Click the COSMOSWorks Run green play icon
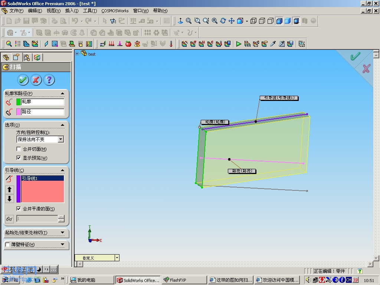 [x=239, y=44]
